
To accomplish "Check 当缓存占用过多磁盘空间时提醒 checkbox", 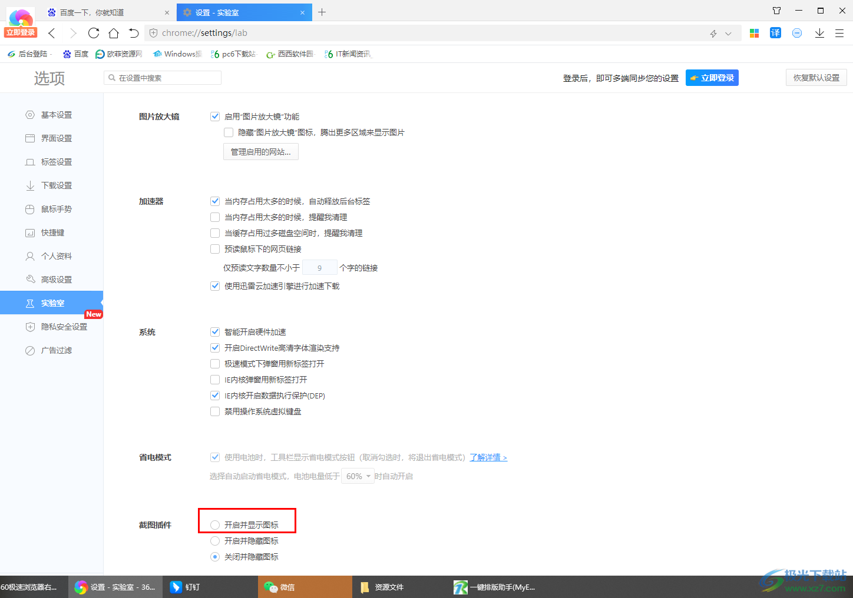I will (215, 233).
